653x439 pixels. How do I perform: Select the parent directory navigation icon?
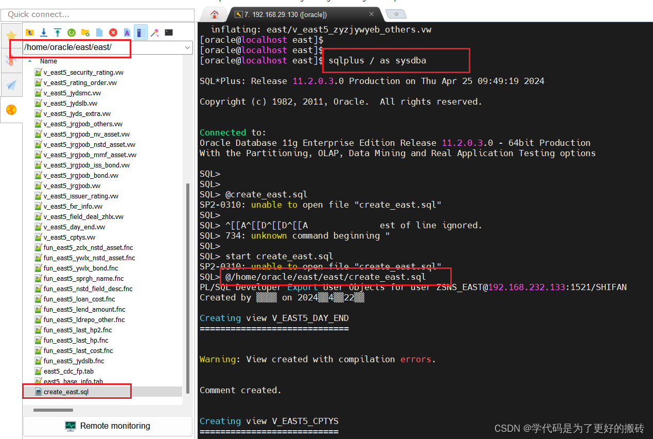(x=30, y=32)
